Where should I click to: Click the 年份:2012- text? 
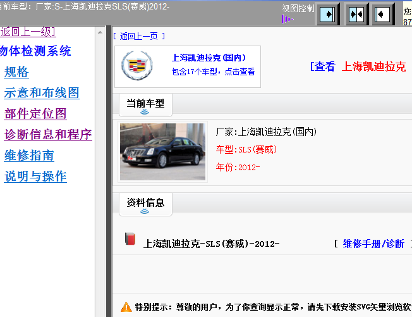click(238, 167)
